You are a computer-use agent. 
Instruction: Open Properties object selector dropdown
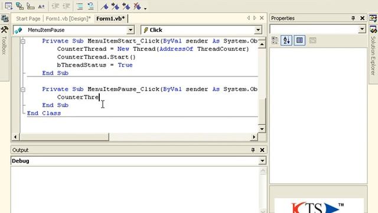(x=362, y=29)
